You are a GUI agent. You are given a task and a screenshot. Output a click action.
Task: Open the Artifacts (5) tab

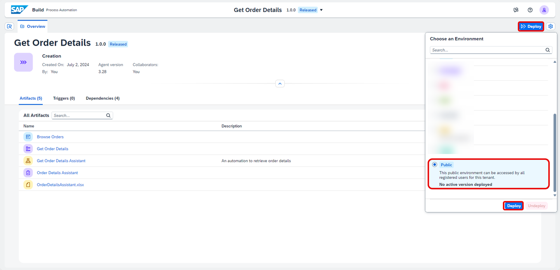click(x=31, y=99)
